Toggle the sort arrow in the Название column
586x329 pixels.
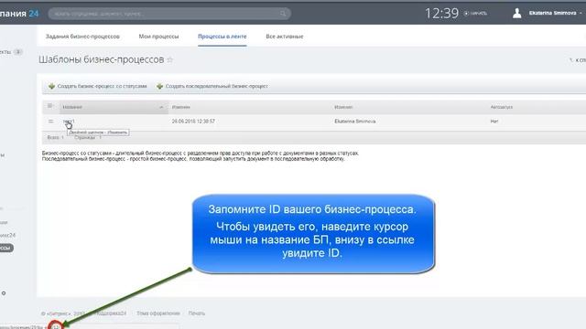(x=161, y=107)
